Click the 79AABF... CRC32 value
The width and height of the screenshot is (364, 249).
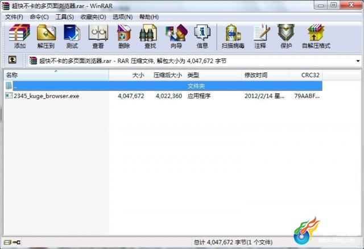tap(307, 96)
